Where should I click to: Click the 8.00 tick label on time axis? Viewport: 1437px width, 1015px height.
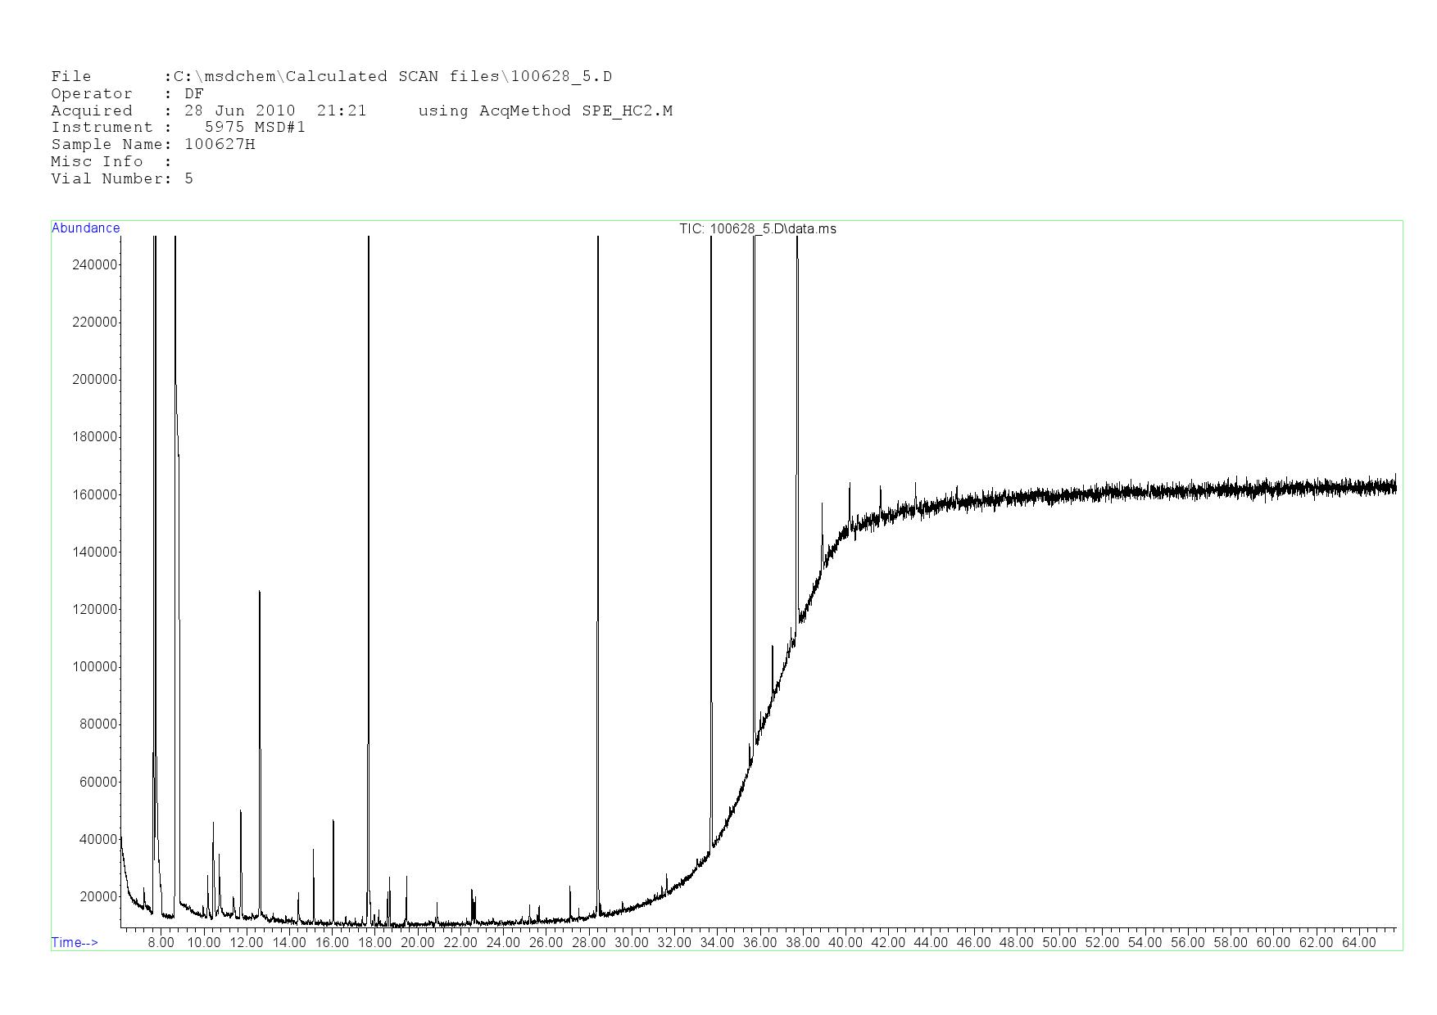[x=161, y=942]
